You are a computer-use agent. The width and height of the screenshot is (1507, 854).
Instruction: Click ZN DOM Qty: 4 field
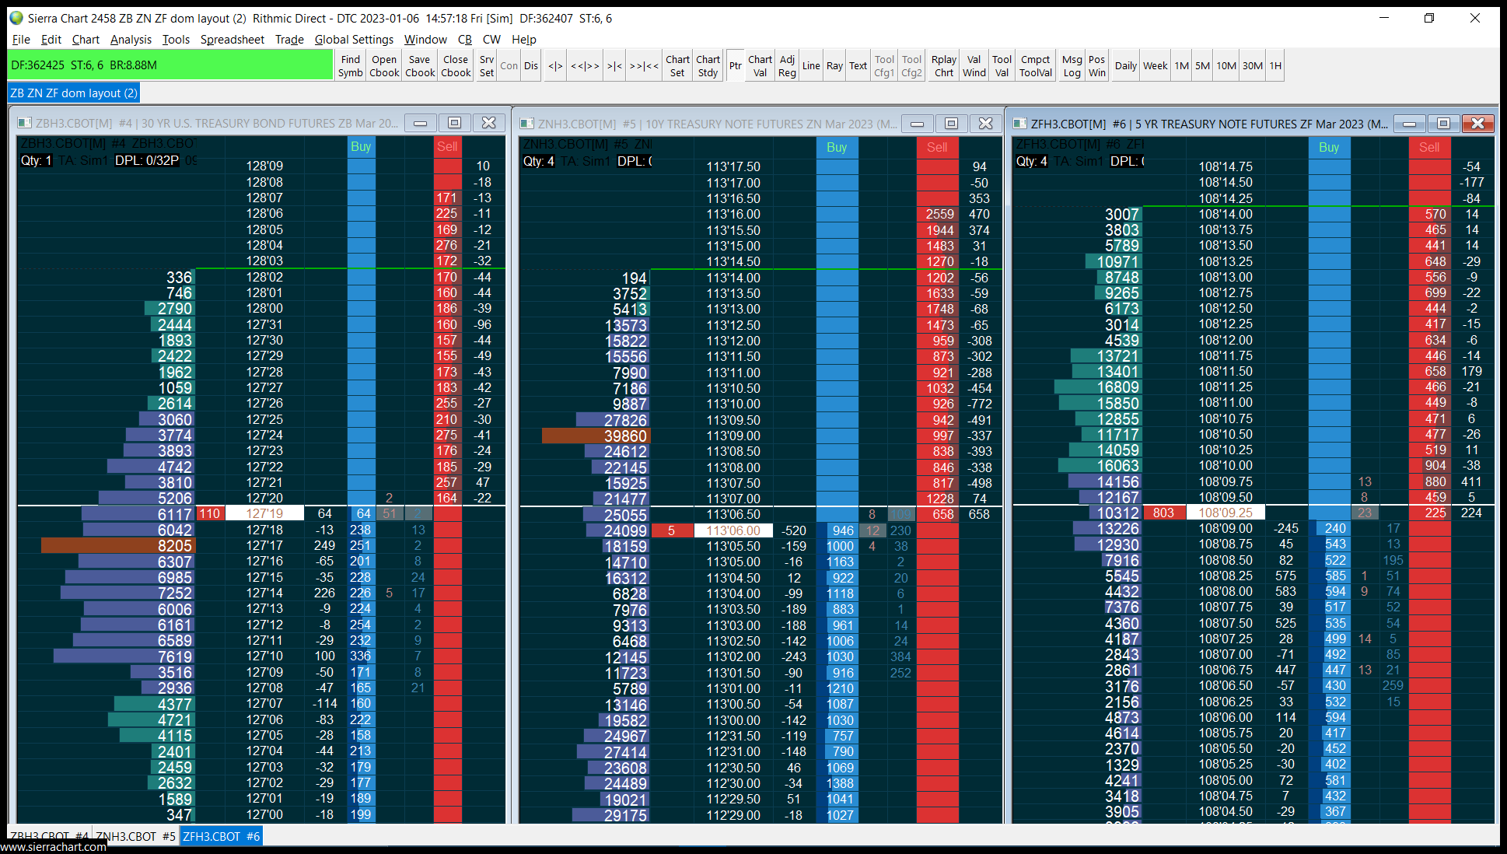(x=538, y=161)
